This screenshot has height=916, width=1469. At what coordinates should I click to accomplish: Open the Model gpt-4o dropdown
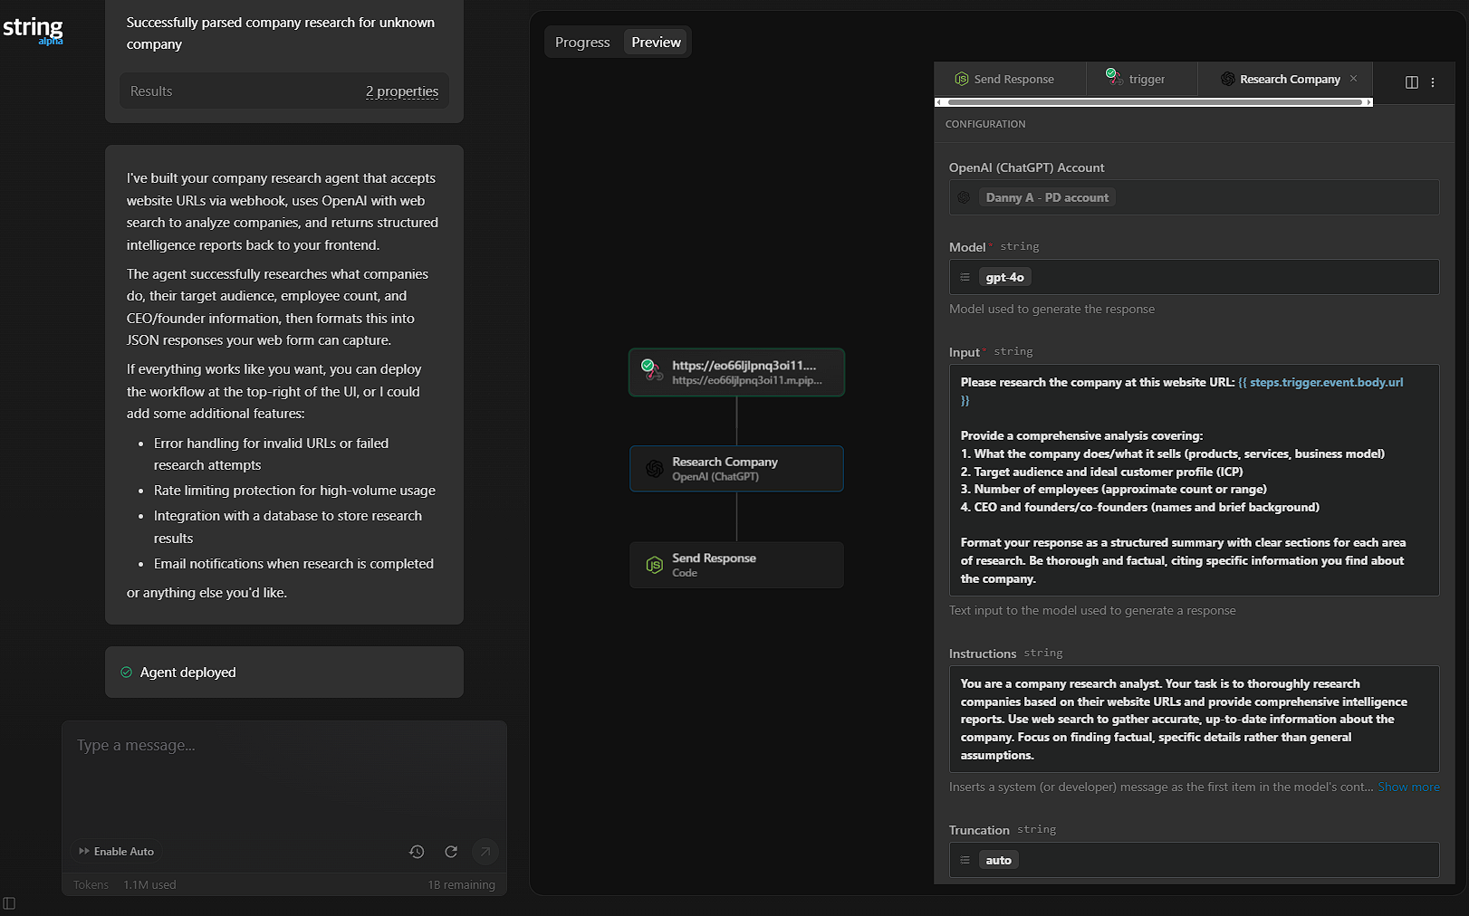(x=1193, y=277)
